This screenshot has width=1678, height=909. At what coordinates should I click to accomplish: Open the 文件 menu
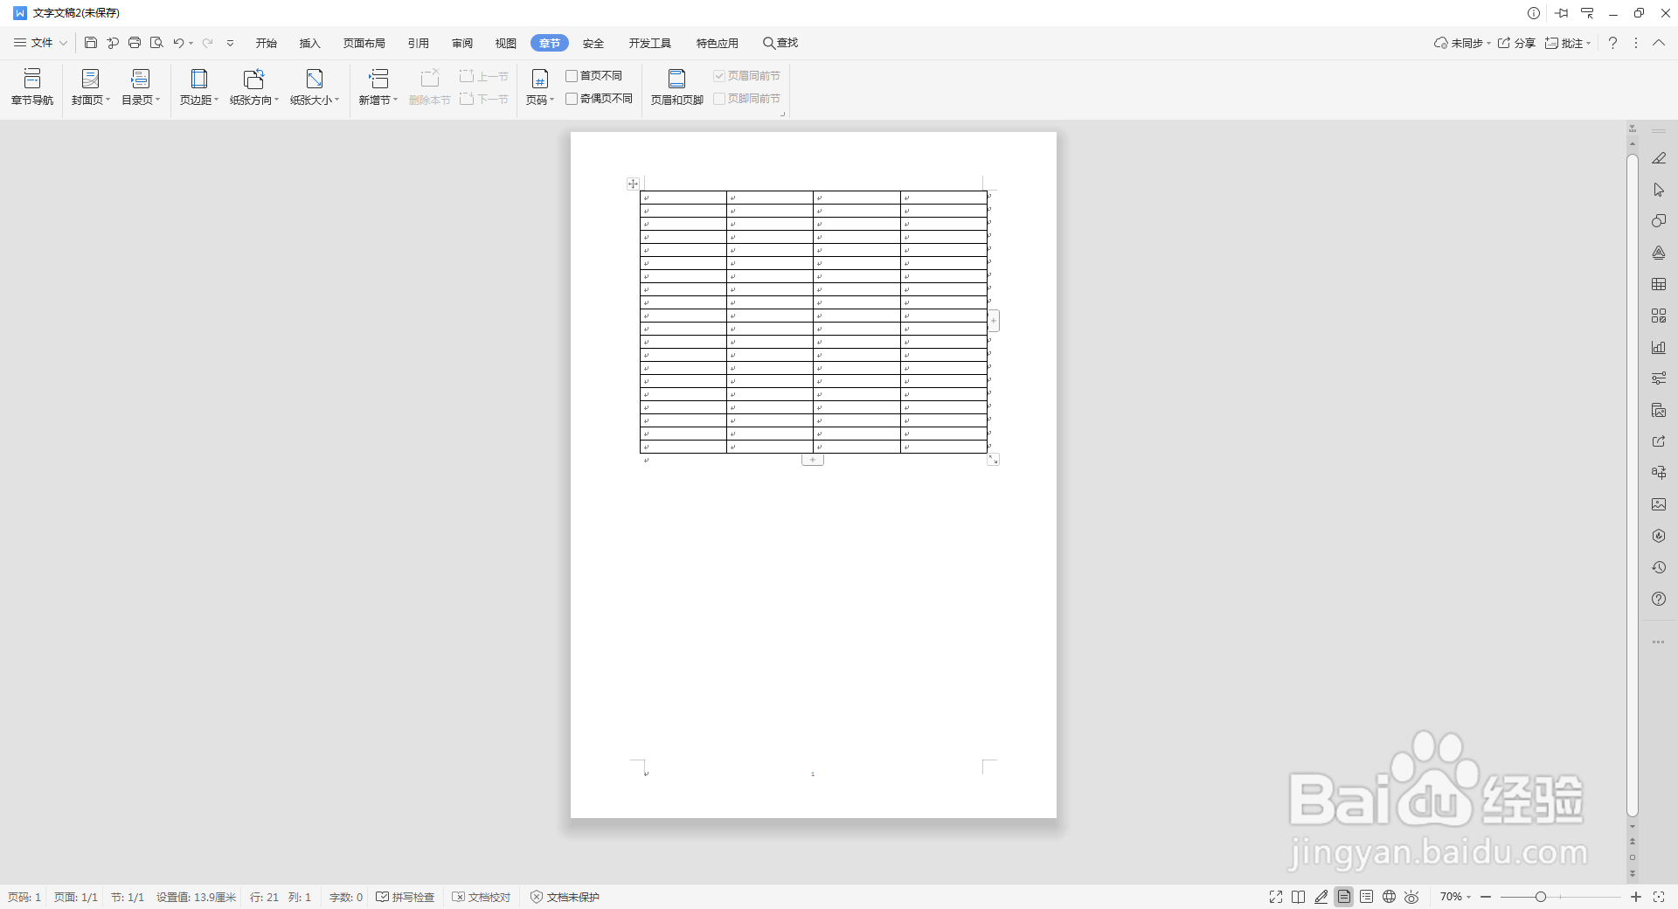[x=40, y=43]
